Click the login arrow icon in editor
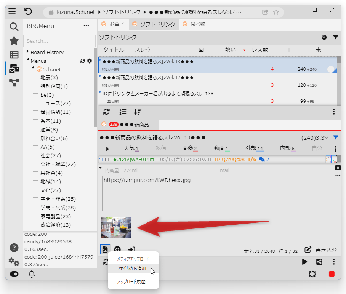 click(x=131, y=249)
